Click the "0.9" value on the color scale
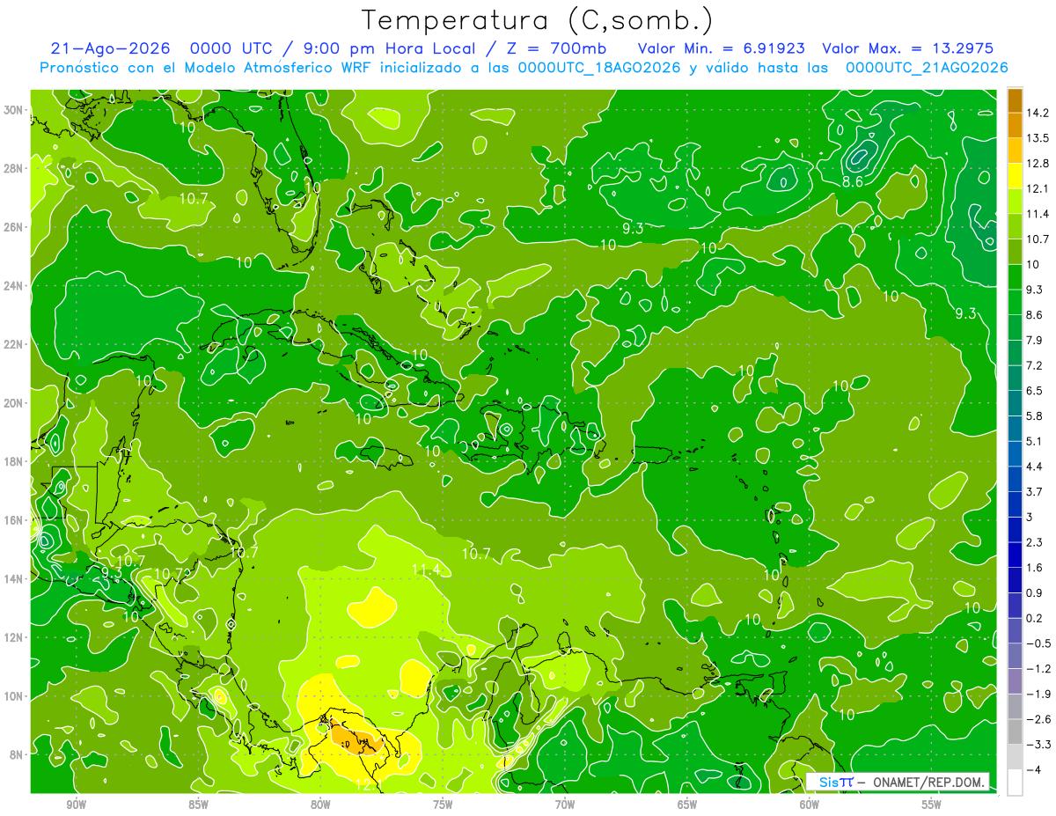 click(x=1035, y=593)
